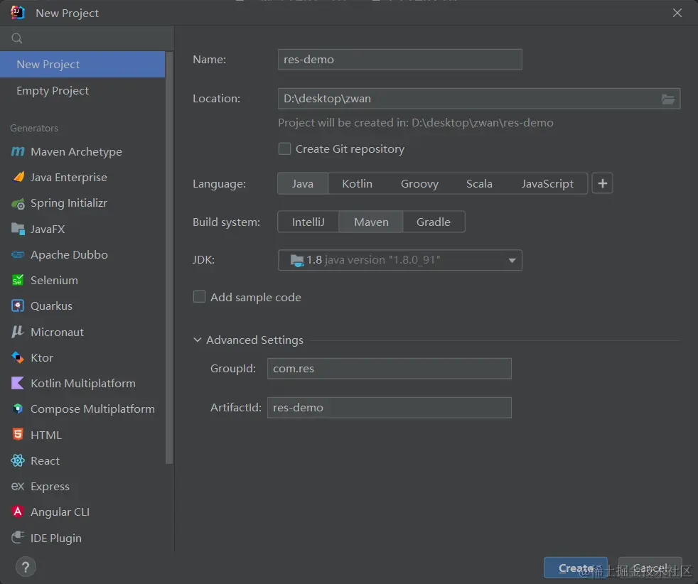The image size is (698, 584).
Task: Click the search magnifier icon
Action: [17, 38]
